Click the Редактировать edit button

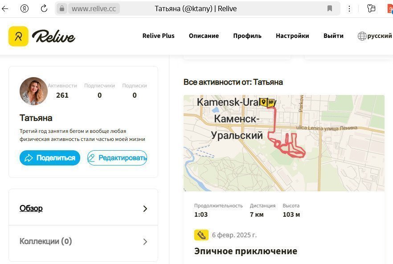pos(117,158)
